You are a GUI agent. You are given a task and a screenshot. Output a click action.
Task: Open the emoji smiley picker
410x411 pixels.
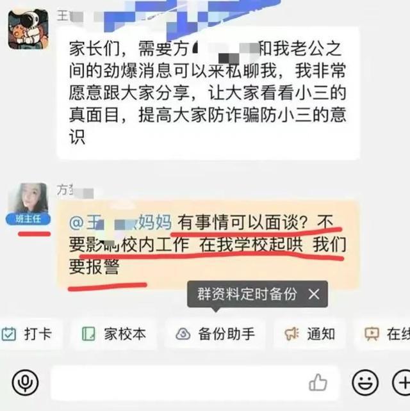coord(365,382)
